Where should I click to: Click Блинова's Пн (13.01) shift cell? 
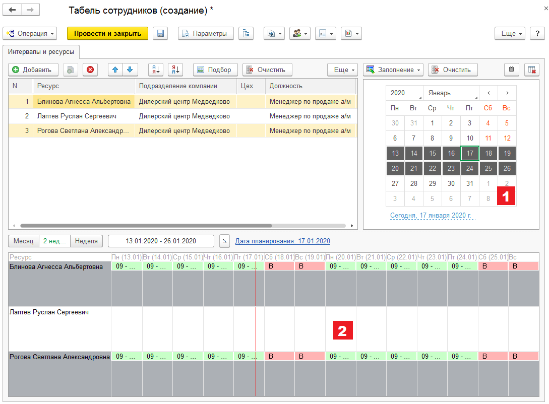click(127, 266)
